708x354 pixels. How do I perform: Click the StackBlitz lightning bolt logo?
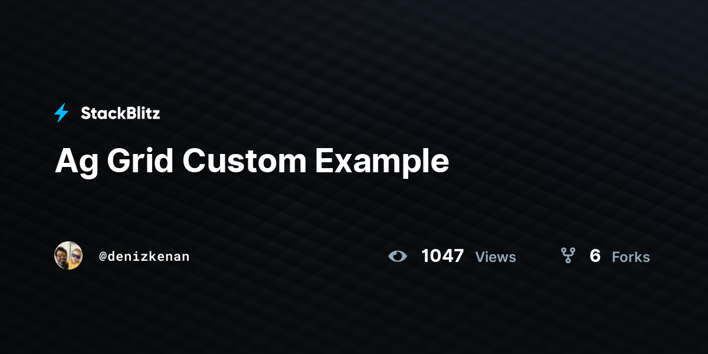61,113
